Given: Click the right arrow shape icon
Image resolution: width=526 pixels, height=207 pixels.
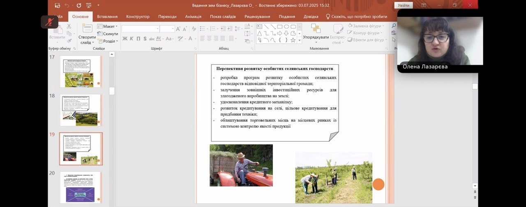Looking at the screenshot, I should point(279,33).
